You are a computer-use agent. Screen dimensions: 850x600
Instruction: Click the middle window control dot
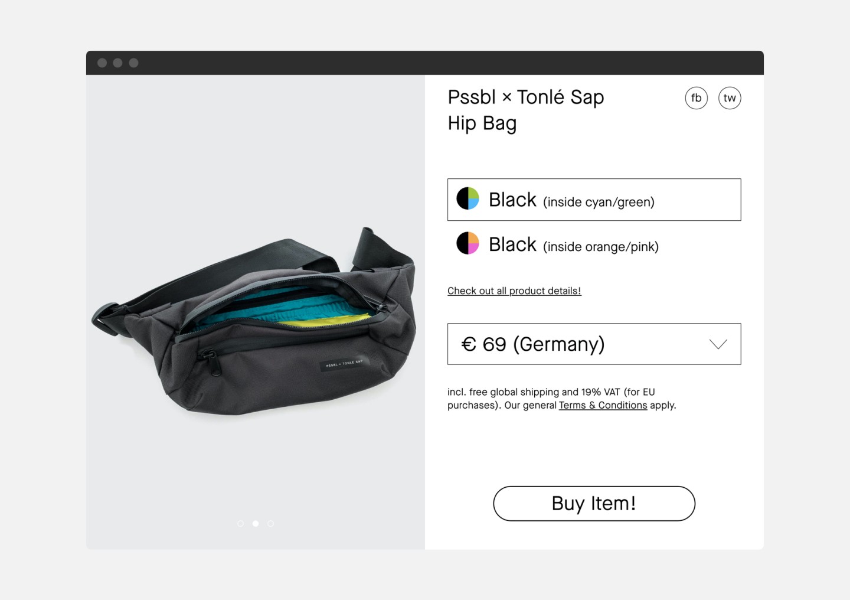point(118,63)
